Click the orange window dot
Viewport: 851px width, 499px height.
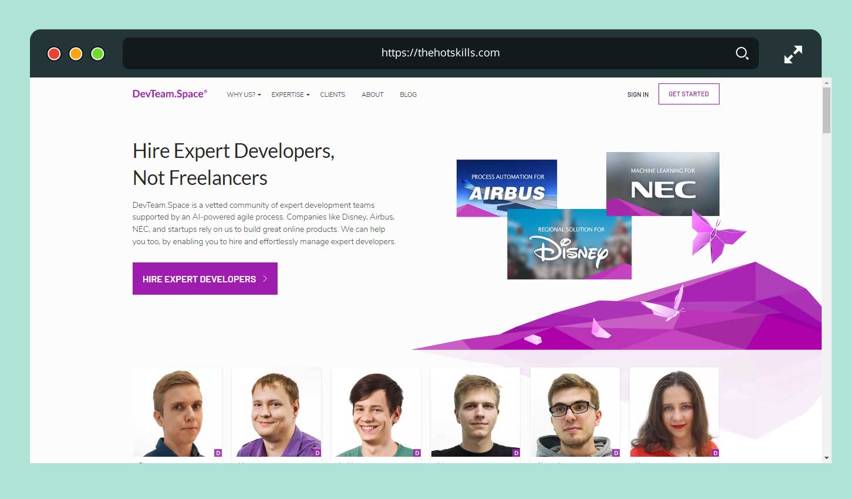pos(76,54)
